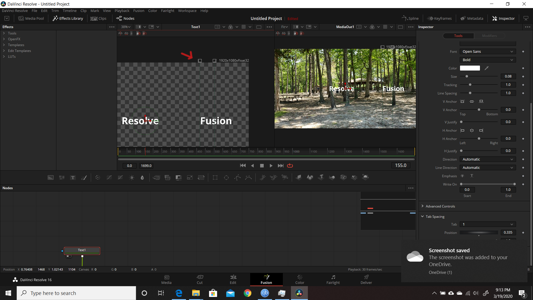Set V Anchor to top
This screenshot has height=300, width=533.
point(462,102)
